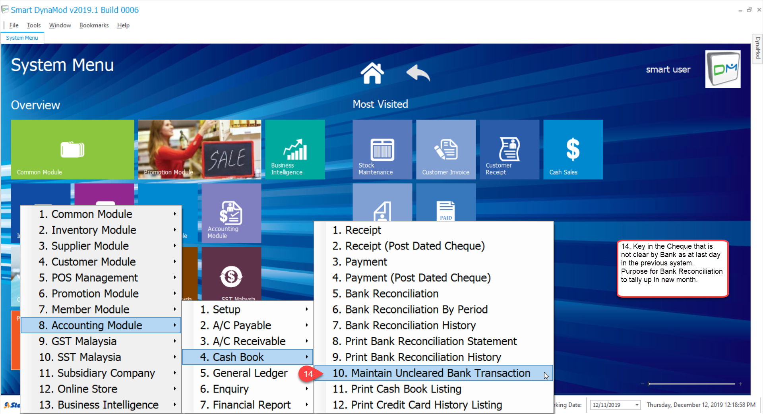Click the DM user profile logo
The width and height of the screenshot is (763, 414).
pyautogui.click(x=722, y=69)
